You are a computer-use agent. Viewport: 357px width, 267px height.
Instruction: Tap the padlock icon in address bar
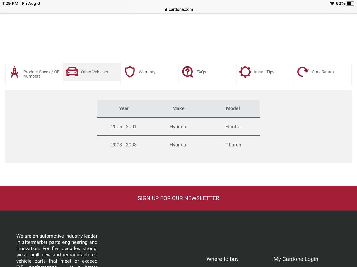point(166,9)
